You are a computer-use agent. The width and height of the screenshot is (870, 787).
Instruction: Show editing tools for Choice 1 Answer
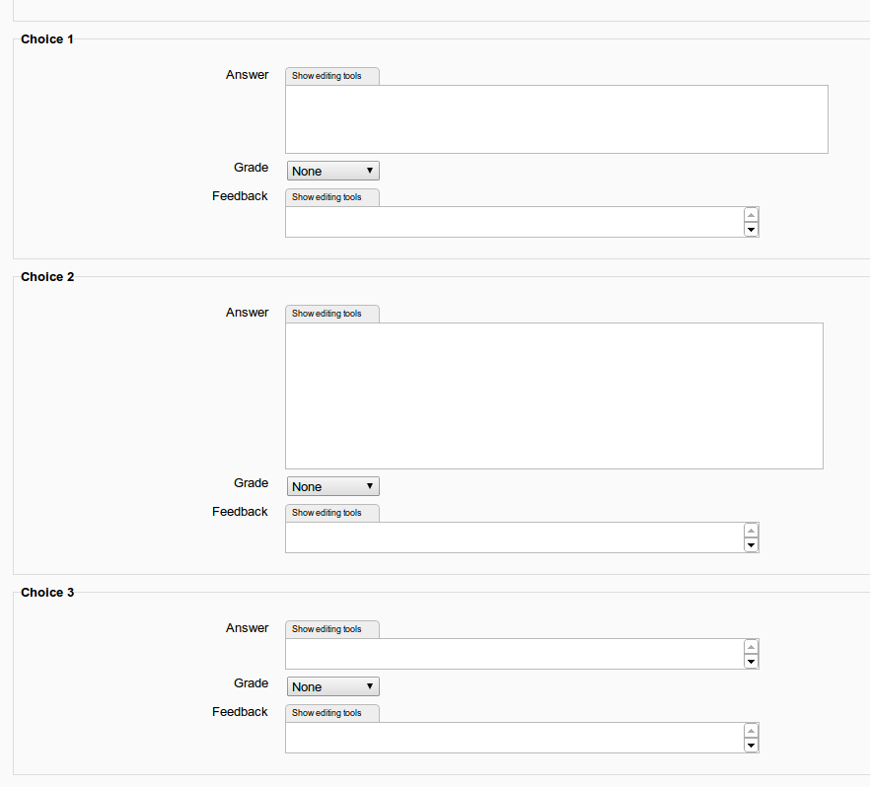pos(332,76)
